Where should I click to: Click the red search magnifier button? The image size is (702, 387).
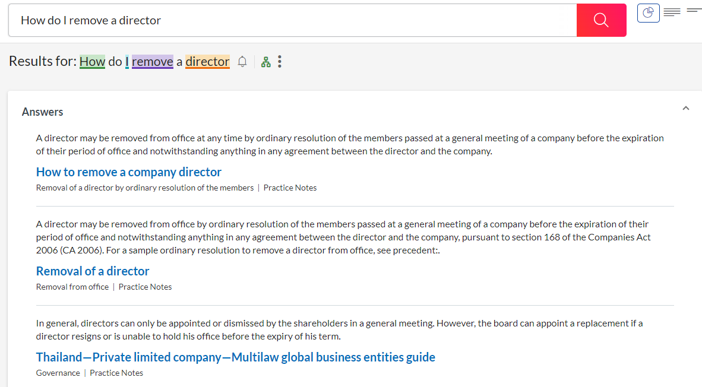coord(601,20)
